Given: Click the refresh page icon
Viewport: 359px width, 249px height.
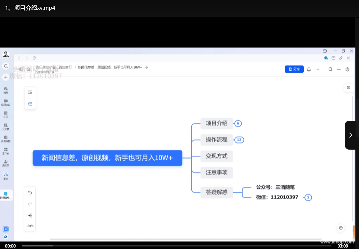Looking at the screenshot, I should (34, 58).
